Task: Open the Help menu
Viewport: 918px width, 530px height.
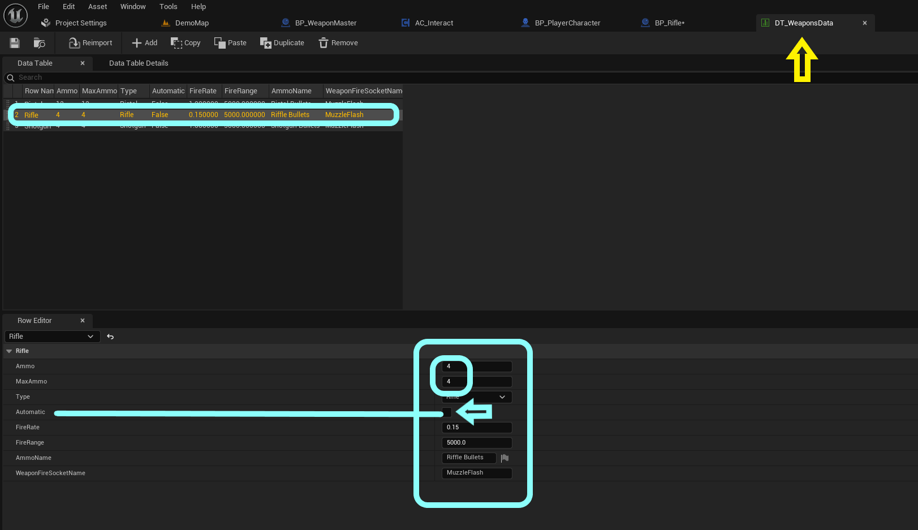Action: point(199,7)
